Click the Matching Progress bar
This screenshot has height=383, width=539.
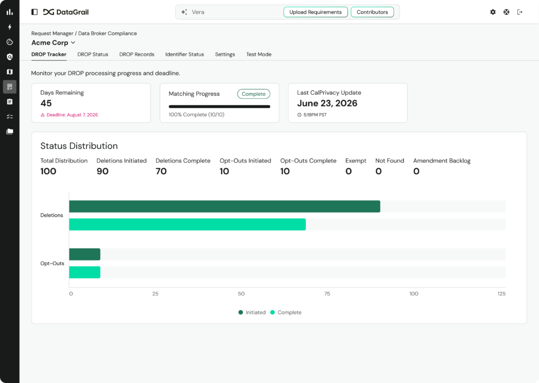pyautogui.click(x=219, y=106)
